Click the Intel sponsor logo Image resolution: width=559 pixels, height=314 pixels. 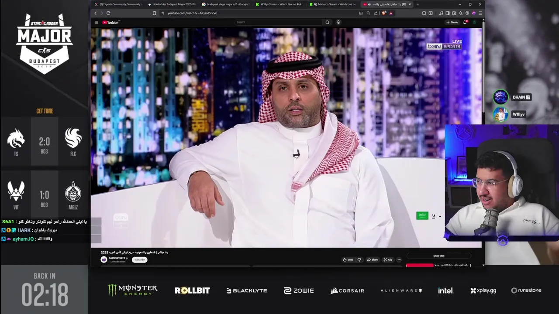click(446, 290)
